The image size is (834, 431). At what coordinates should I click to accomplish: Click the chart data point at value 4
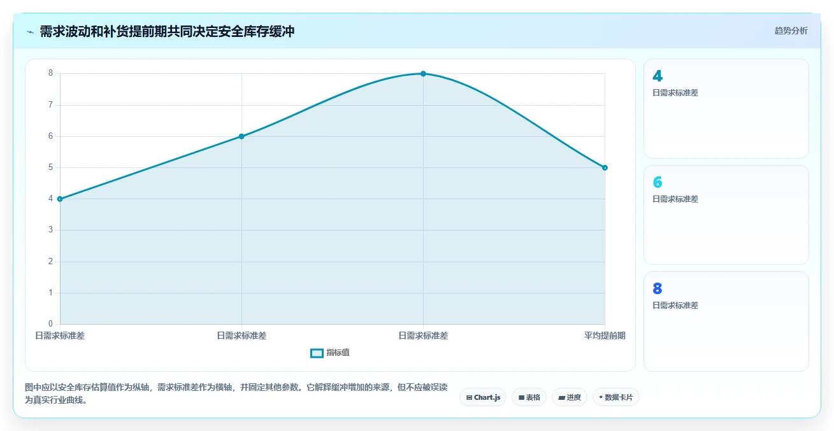[x=60, y=199]
